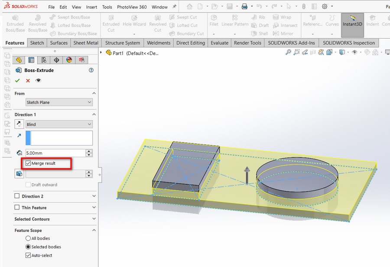Open the Options gear icon
The height and width of the screenshot is (267, 390).
click(325, 7)
